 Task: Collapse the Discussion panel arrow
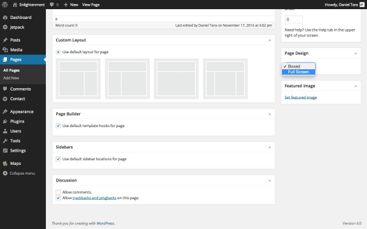[270, 180]
